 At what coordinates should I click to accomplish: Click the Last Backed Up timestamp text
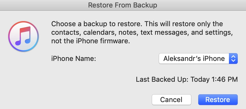[x=187, y=79]
